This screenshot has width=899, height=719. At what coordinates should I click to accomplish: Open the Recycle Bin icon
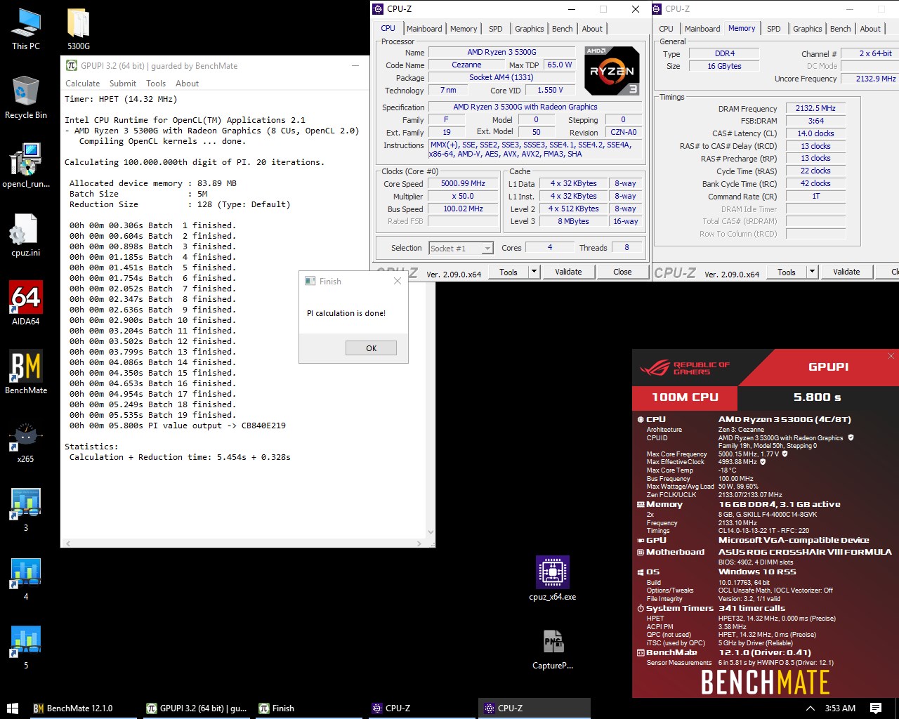(26, 98)
